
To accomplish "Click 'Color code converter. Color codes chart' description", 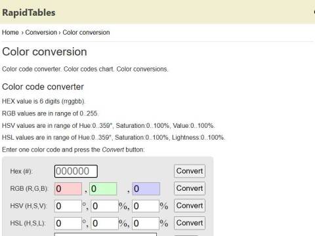I will tap(85, 69).
